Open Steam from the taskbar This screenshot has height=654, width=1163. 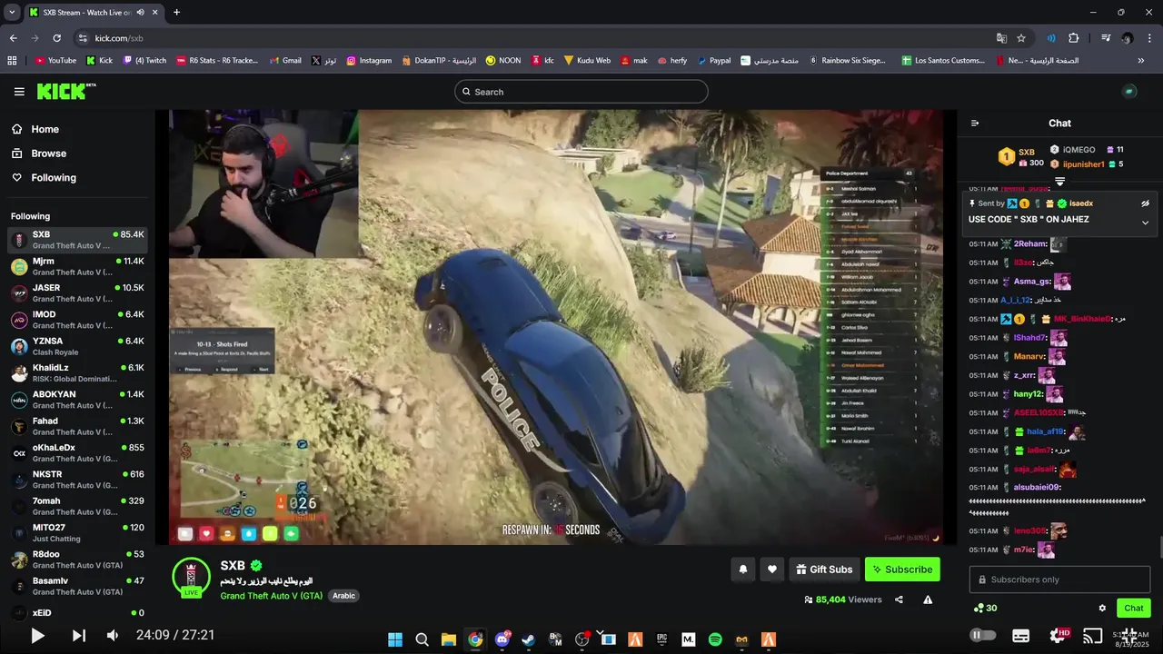pyautogui.click(x=529, y=639)
